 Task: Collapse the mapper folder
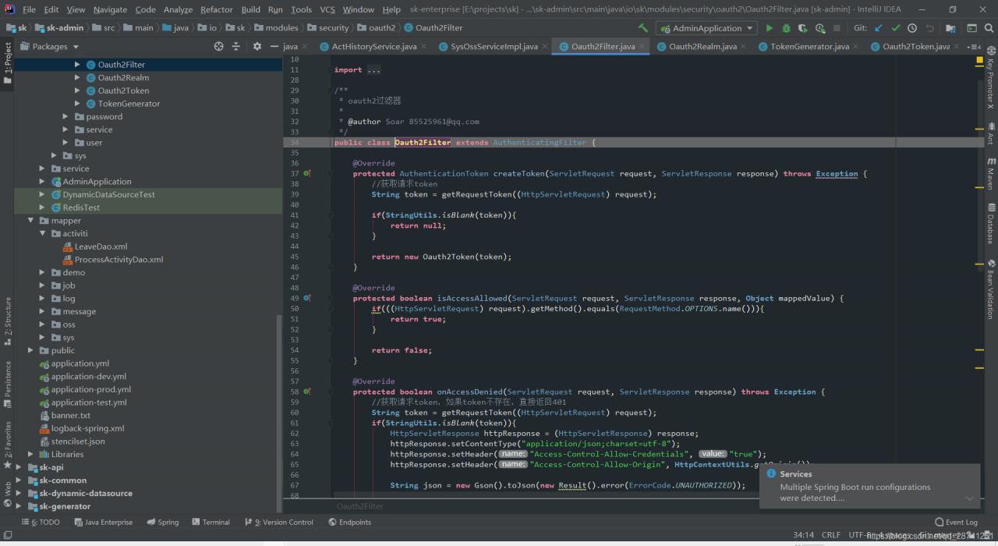30,221
